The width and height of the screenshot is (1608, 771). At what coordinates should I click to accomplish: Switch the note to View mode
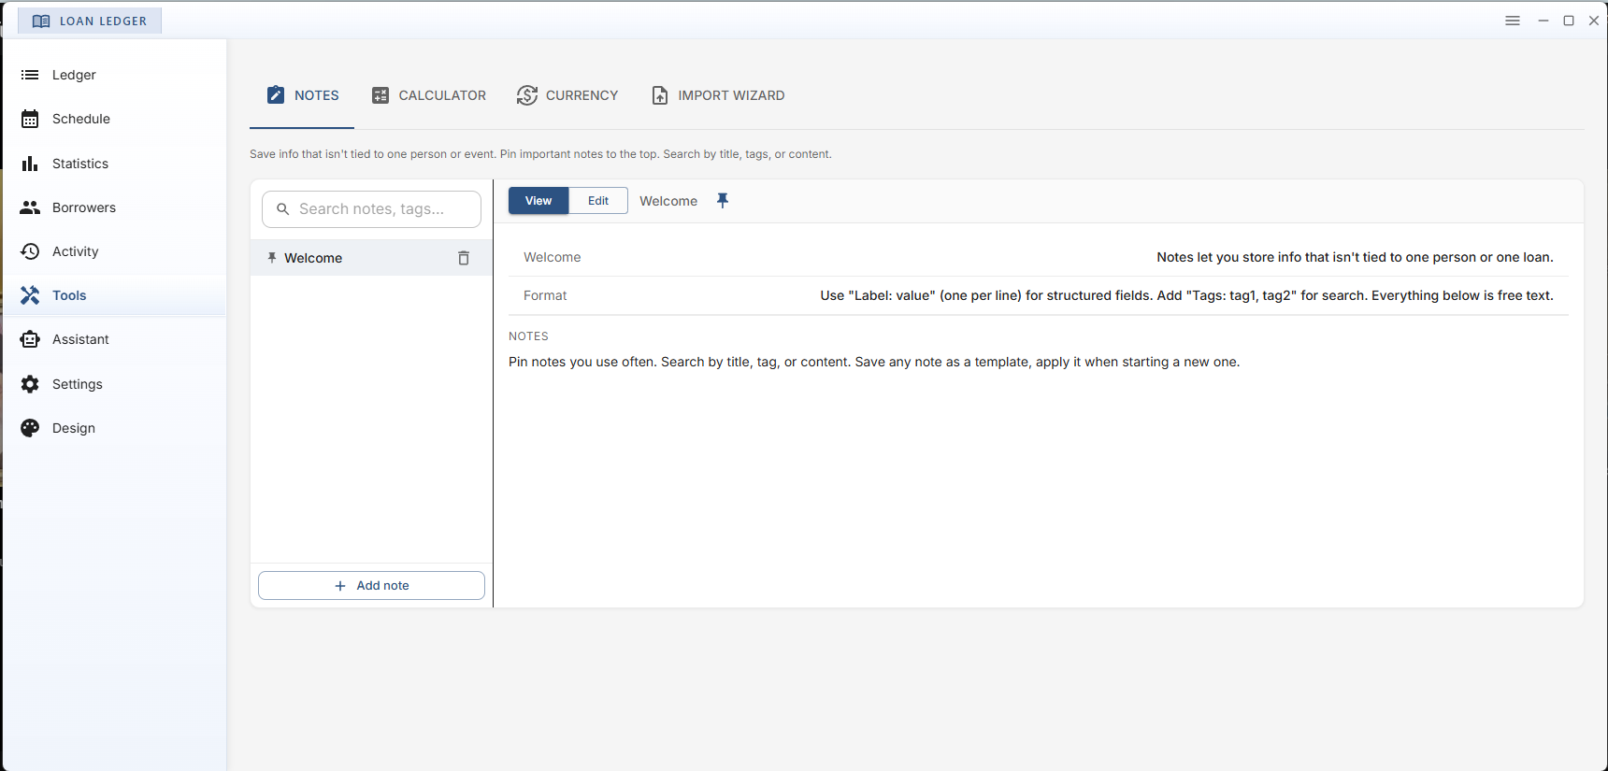coord(538,201)
